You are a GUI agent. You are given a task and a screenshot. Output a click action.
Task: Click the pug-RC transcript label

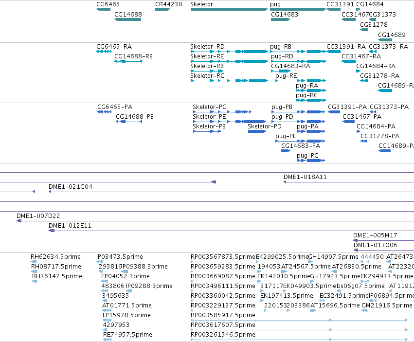click(306, 95)
